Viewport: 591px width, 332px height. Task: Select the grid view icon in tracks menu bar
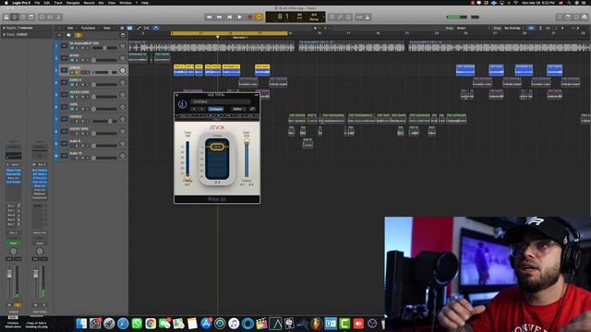coord(129,28)
